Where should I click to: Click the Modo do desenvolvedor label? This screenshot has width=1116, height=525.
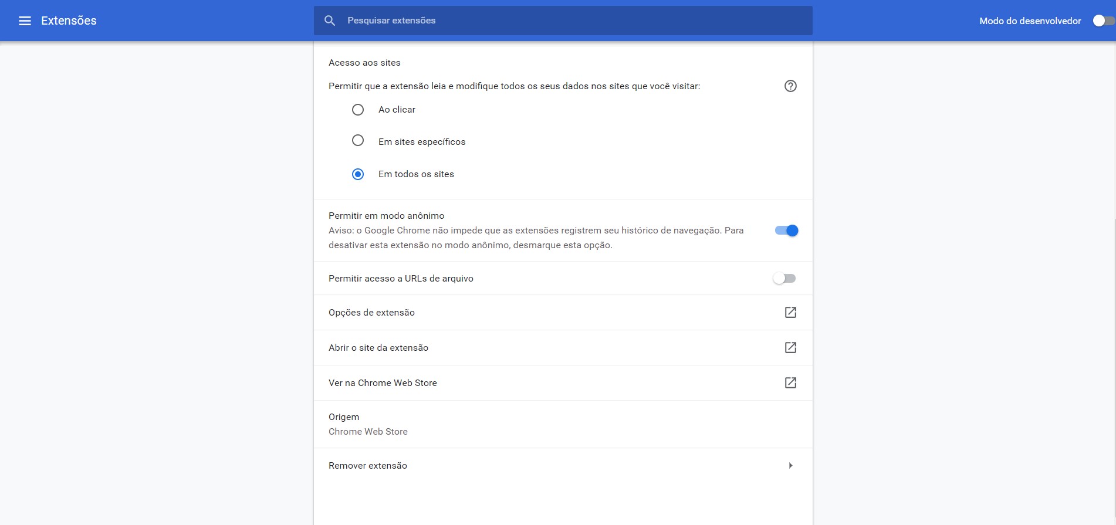[x=1030, y=21]
